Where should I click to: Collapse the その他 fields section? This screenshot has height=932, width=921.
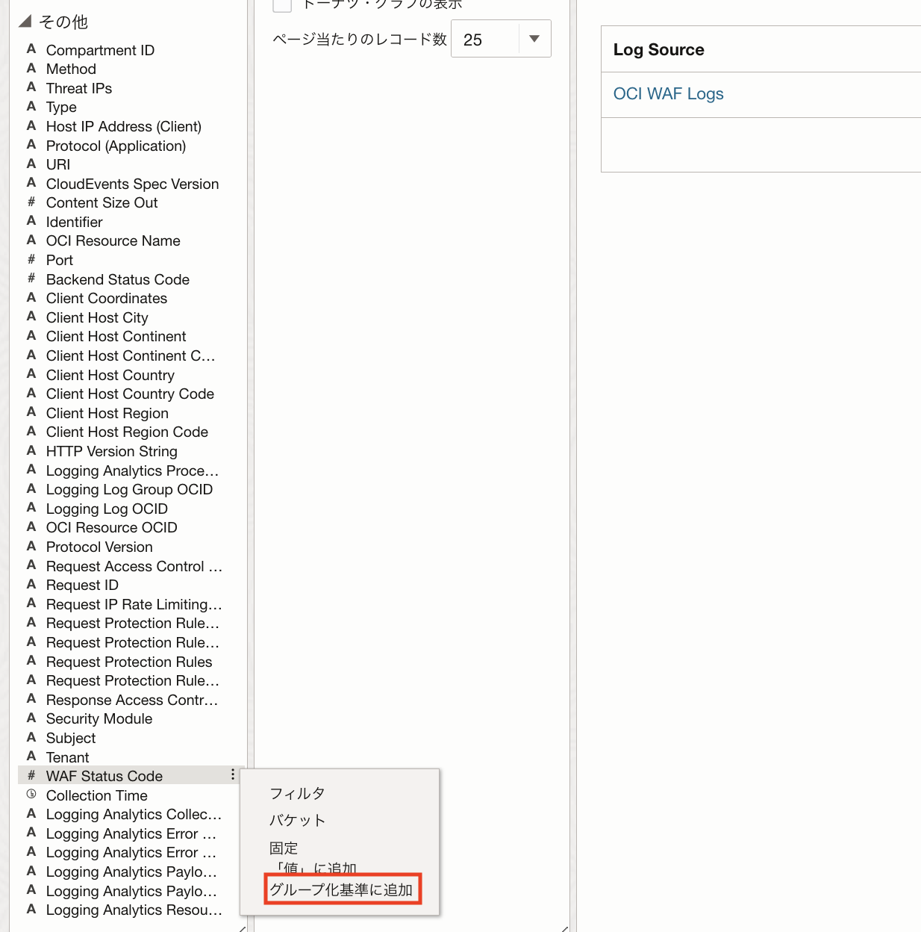tap(25, 22)
